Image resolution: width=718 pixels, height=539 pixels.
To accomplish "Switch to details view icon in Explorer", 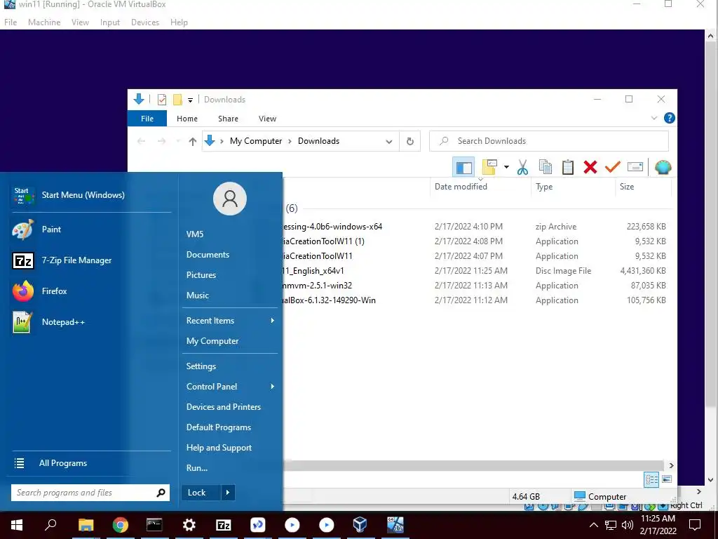I will (651, 480).
